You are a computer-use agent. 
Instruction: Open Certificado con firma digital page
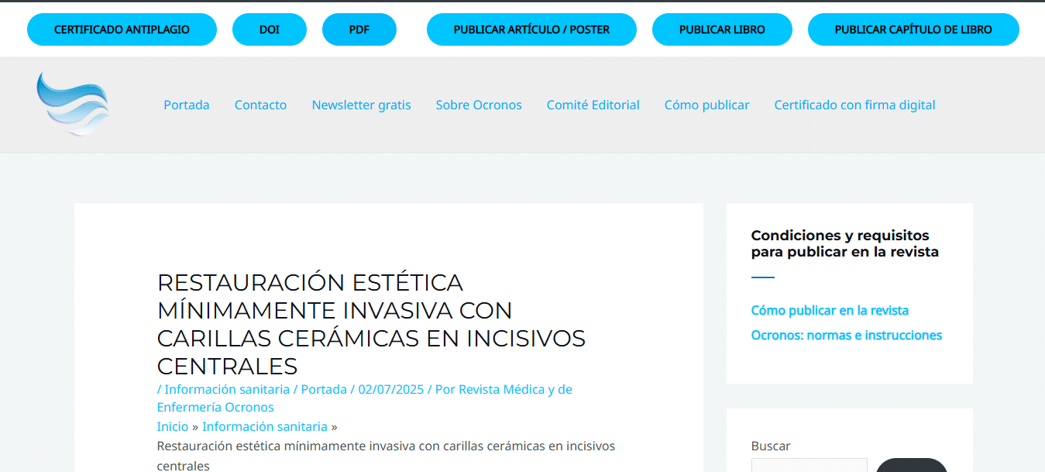pyautogui.click(x=854, y=105)
